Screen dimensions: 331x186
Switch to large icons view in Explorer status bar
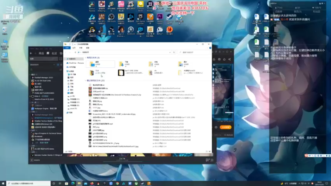(x=210, y=151)
